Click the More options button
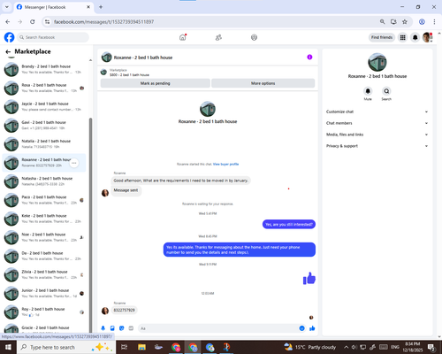 pyautogui.click(x=263, y=83)
